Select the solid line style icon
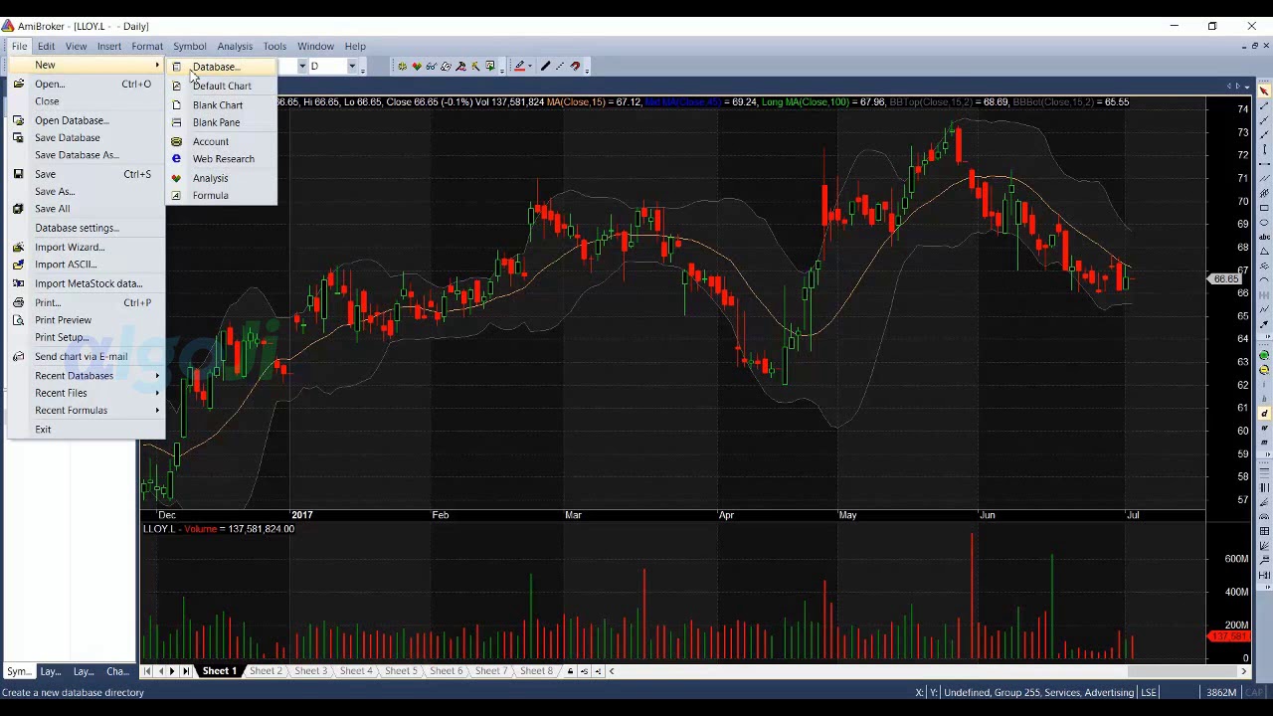Viewport: 1273px width, 716px height. coord(545,67)
